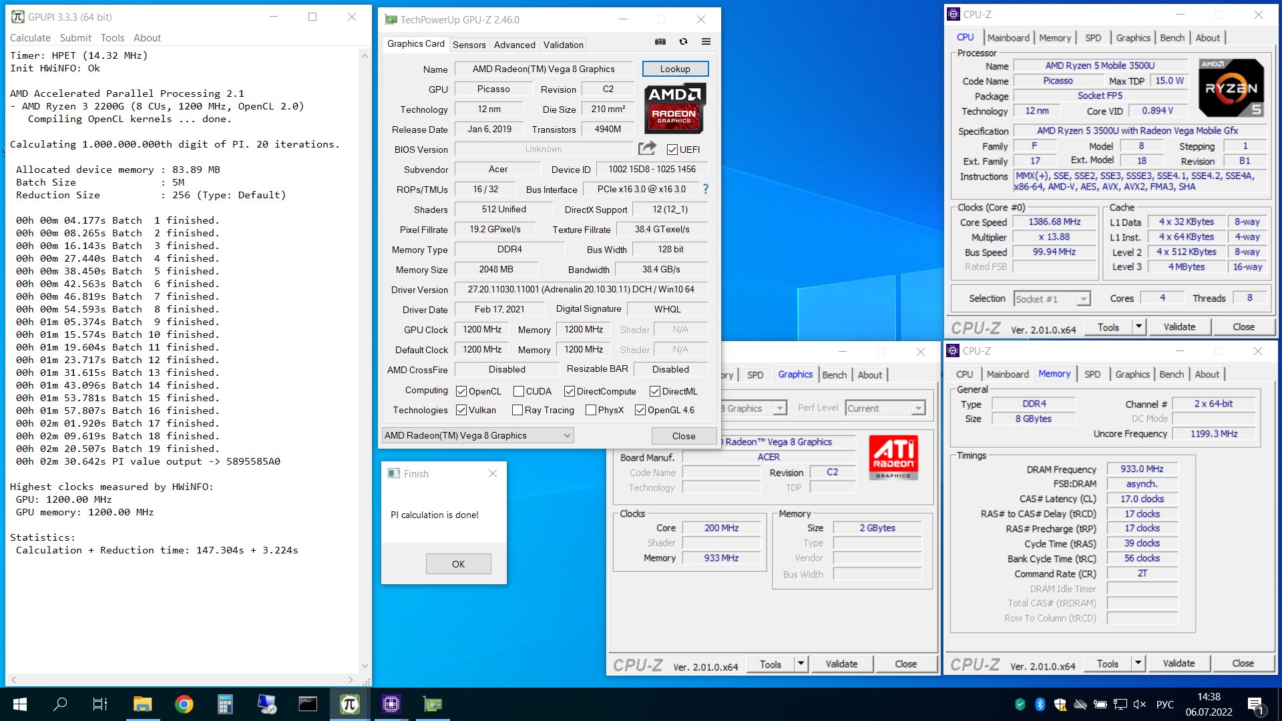Open the Perf Level Current dropdown
The height and width of the screenshot is (721, 1282).
tap(885, 408)
